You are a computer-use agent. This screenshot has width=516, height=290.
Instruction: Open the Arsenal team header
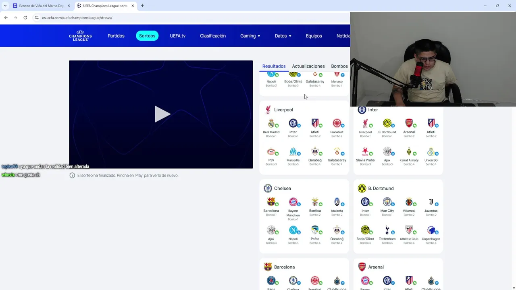click(x=371, y=267)
